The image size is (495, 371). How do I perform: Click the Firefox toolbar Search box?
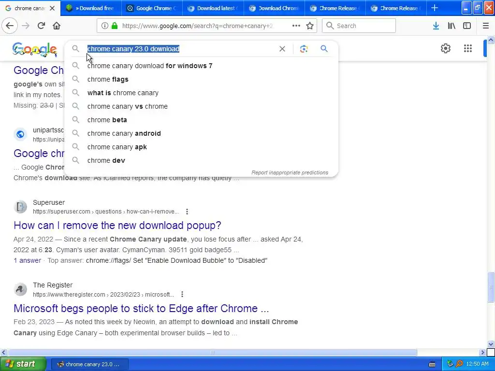[359, 26]
